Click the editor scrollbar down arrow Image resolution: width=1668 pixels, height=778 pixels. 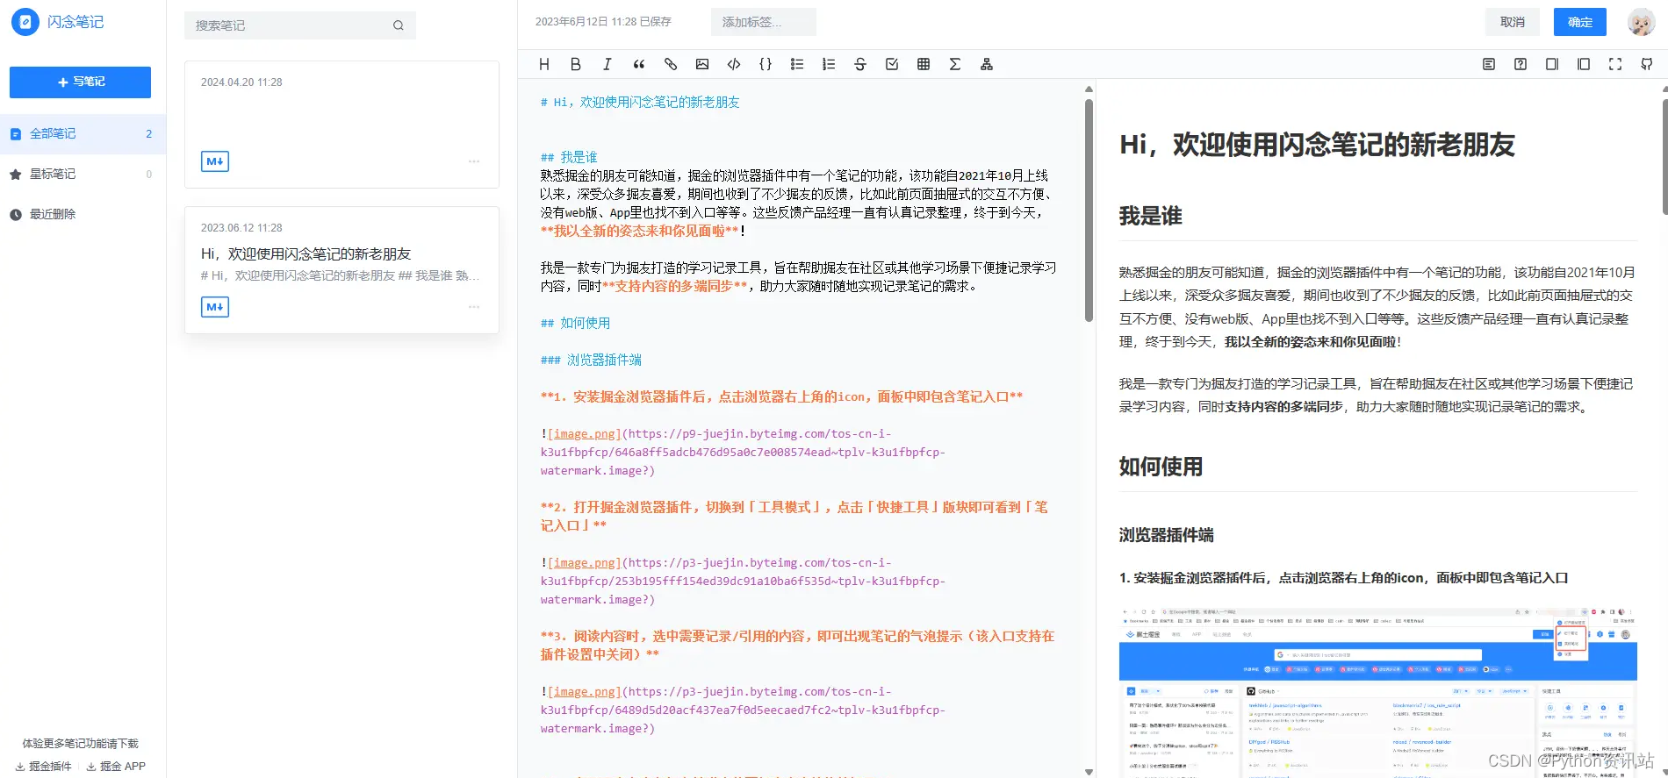coord(1089,772)
